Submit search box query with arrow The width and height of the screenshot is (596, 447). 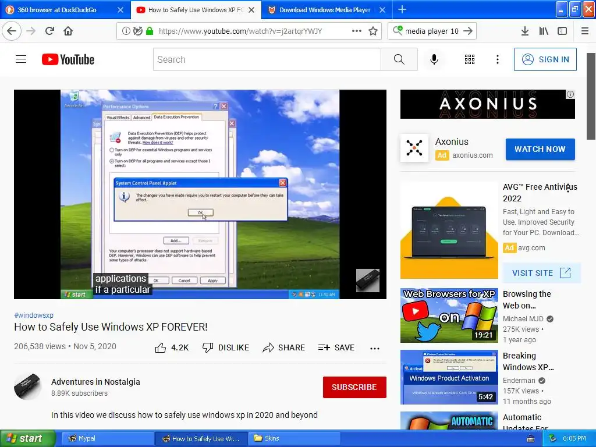pos(468,31)
